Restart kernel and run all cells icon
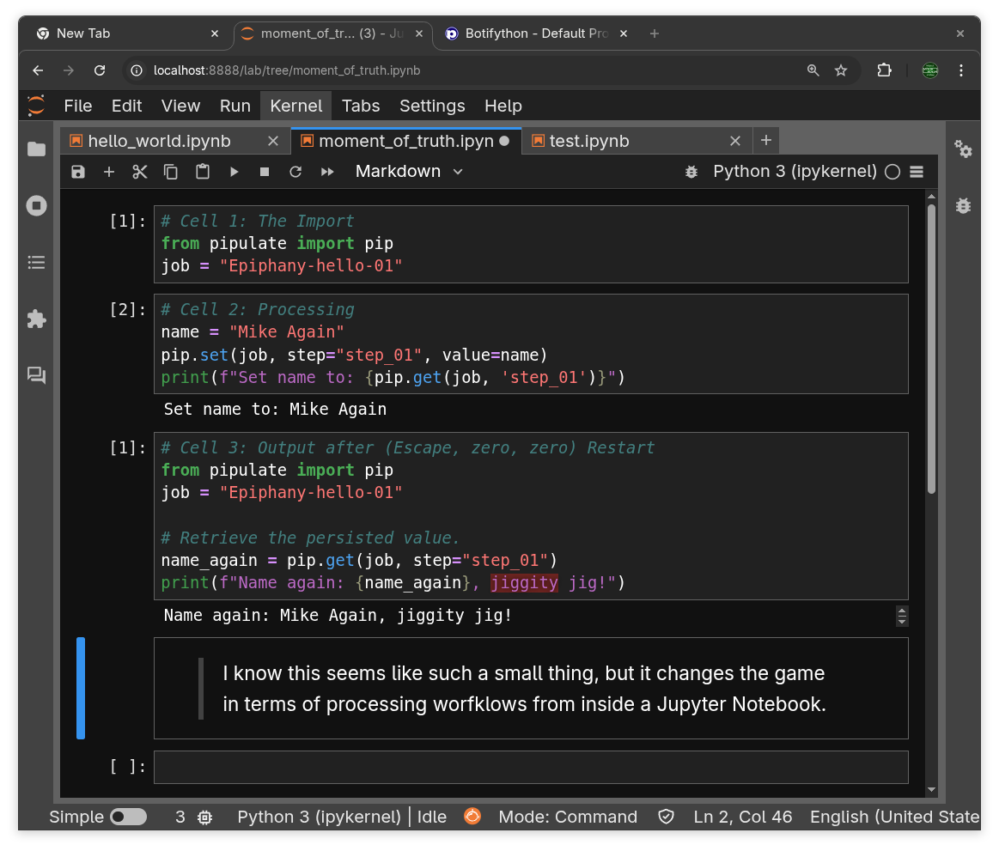Viewport: 999px width, 851px height. click(327, 172)
